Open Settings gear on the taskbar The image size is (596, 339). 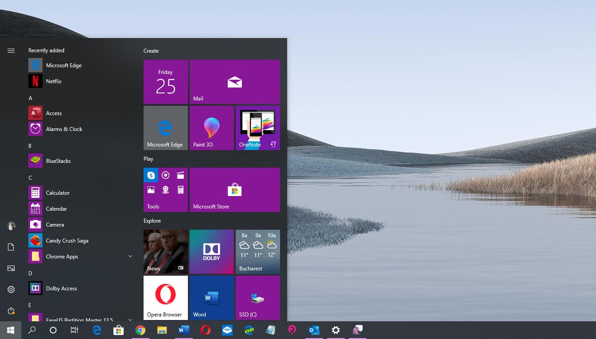coord(336,330)
